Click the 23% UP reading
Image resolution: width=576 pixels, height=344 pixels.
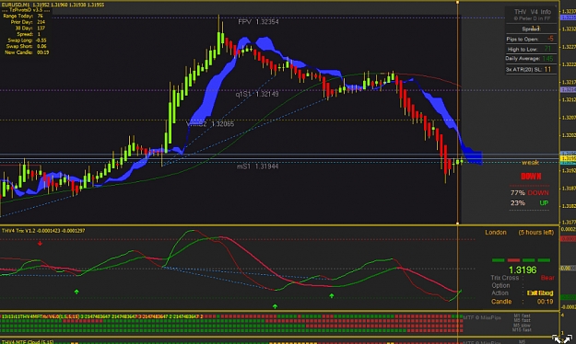[x=529, y=202]
